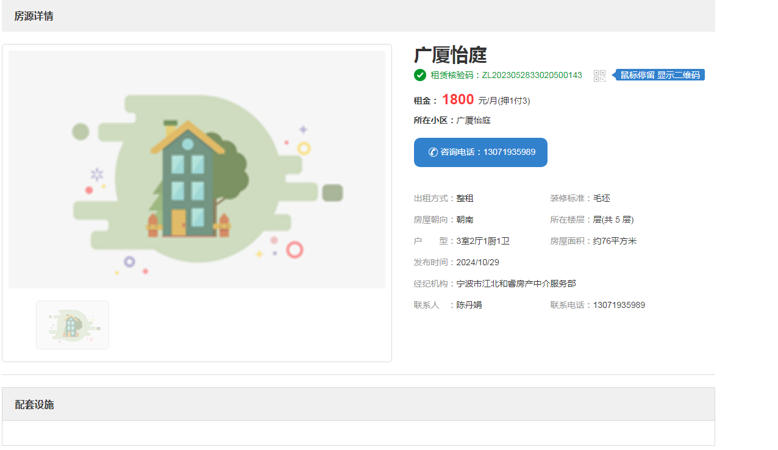The width and height of the screenshot is (778, 450).
Task: Click the 1800 rent price
Action: click(458, 99)
